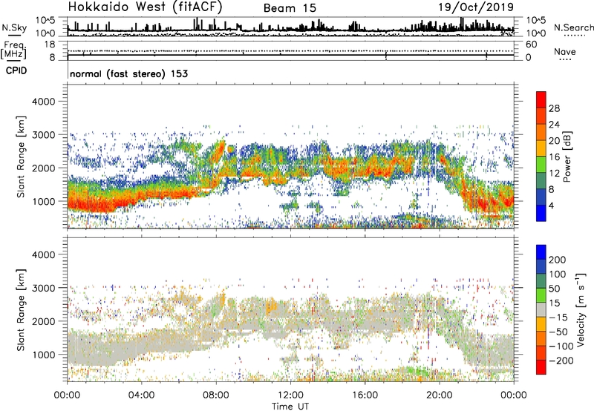Click inside the Power range-time plot
This screenshot has height=411, width=594.
pos(290,157)
